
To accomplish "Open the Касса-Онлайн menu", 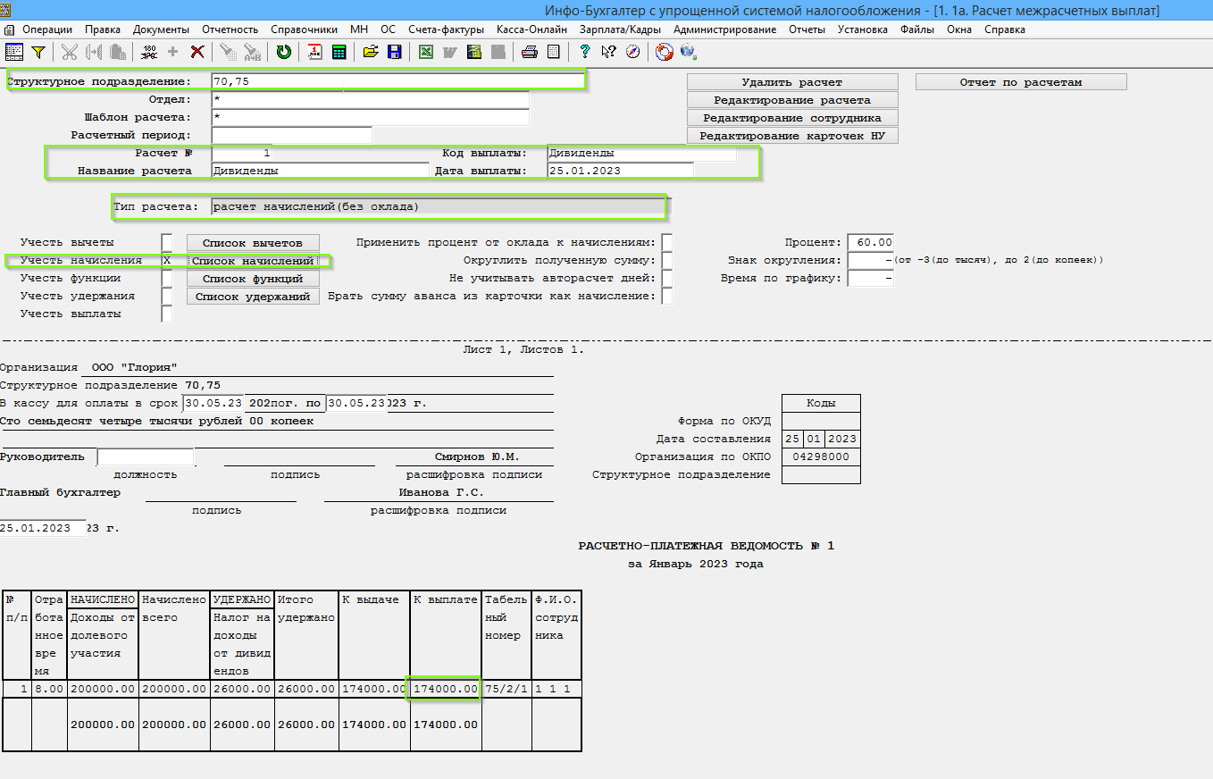I will click(x=531, y=29).
